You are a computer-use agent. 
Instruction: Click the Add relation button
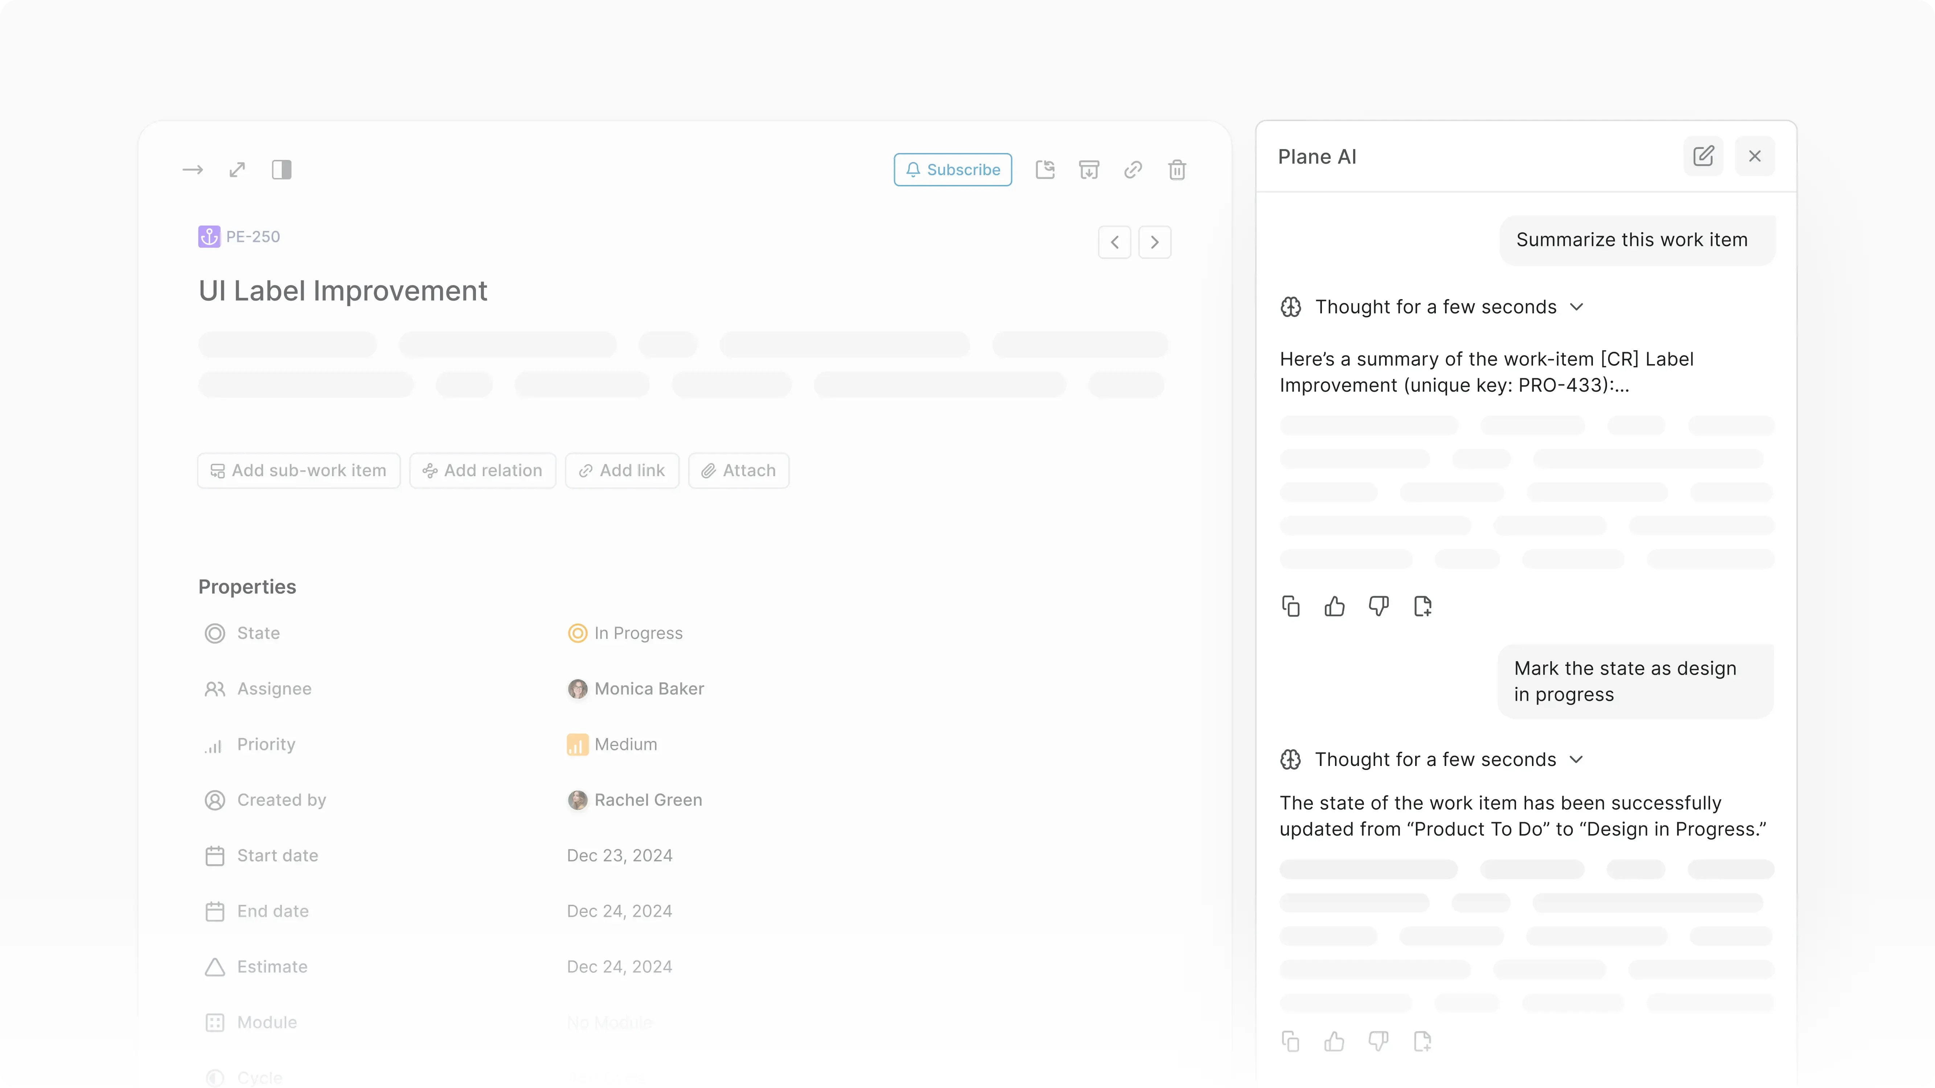[482, 470]
